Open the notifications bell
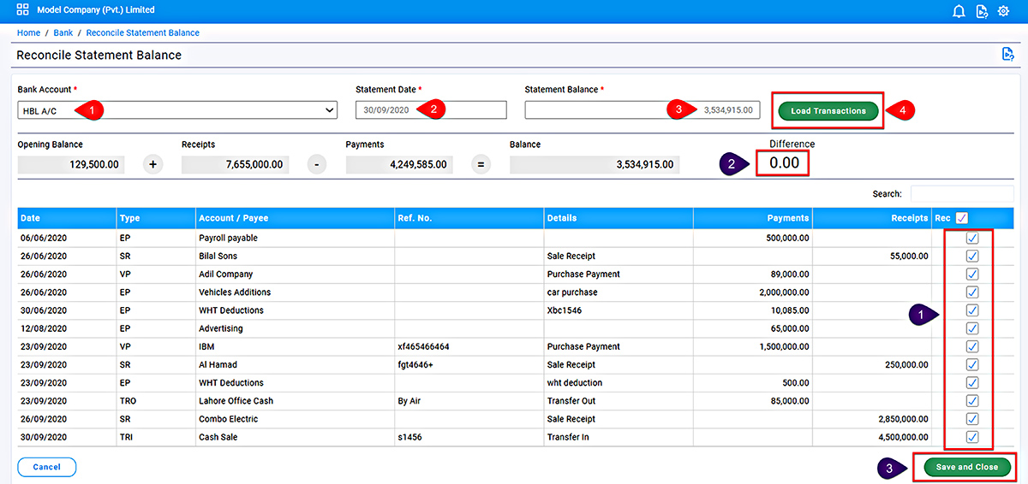This screenshot has height=484, width=1028. (959, 11)
